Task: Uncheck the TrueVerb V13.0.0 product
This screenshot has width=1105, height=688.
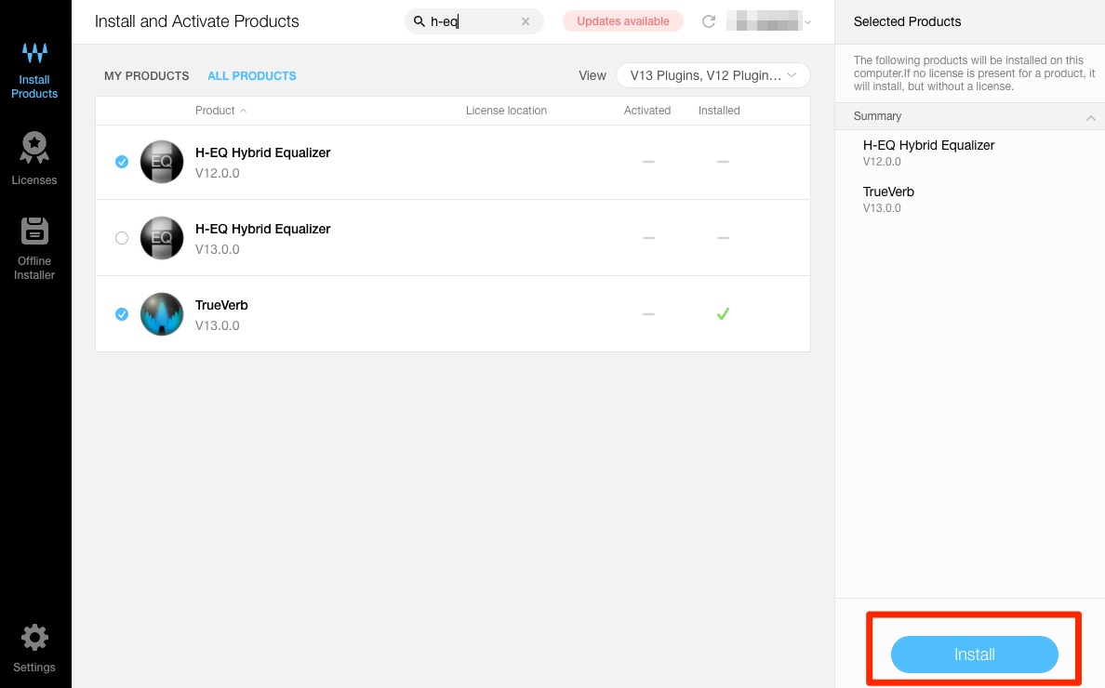Action: (122, 314)
